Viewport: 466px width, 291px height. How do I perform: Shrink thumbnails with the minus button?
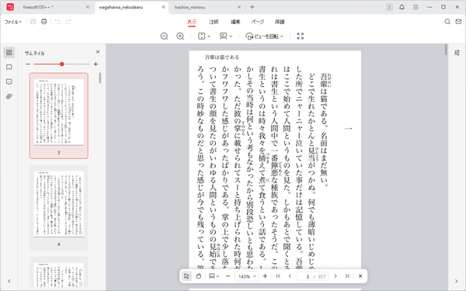coord(28,64)
